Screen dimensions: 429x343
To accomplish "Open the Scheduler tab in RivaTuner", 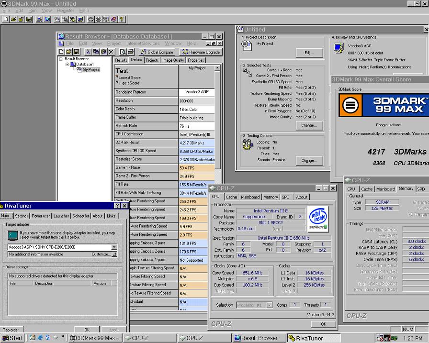I will point(81,216).
